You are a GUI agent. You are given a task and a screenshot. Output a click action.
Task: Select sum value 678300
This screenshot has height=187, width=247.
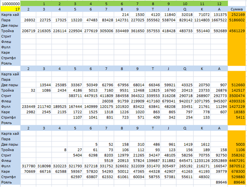[x=237, y=171]
